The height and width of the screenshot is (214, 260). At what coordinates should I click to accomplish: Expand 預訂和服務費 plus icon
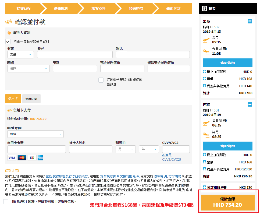(205, 187)
